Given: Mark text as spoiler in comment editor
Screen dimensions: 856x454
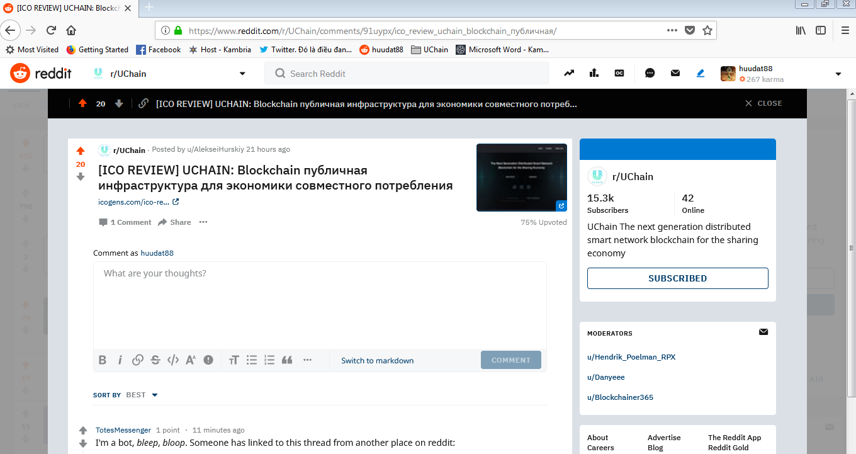Looking at the screenshot, I should (208, 360).
